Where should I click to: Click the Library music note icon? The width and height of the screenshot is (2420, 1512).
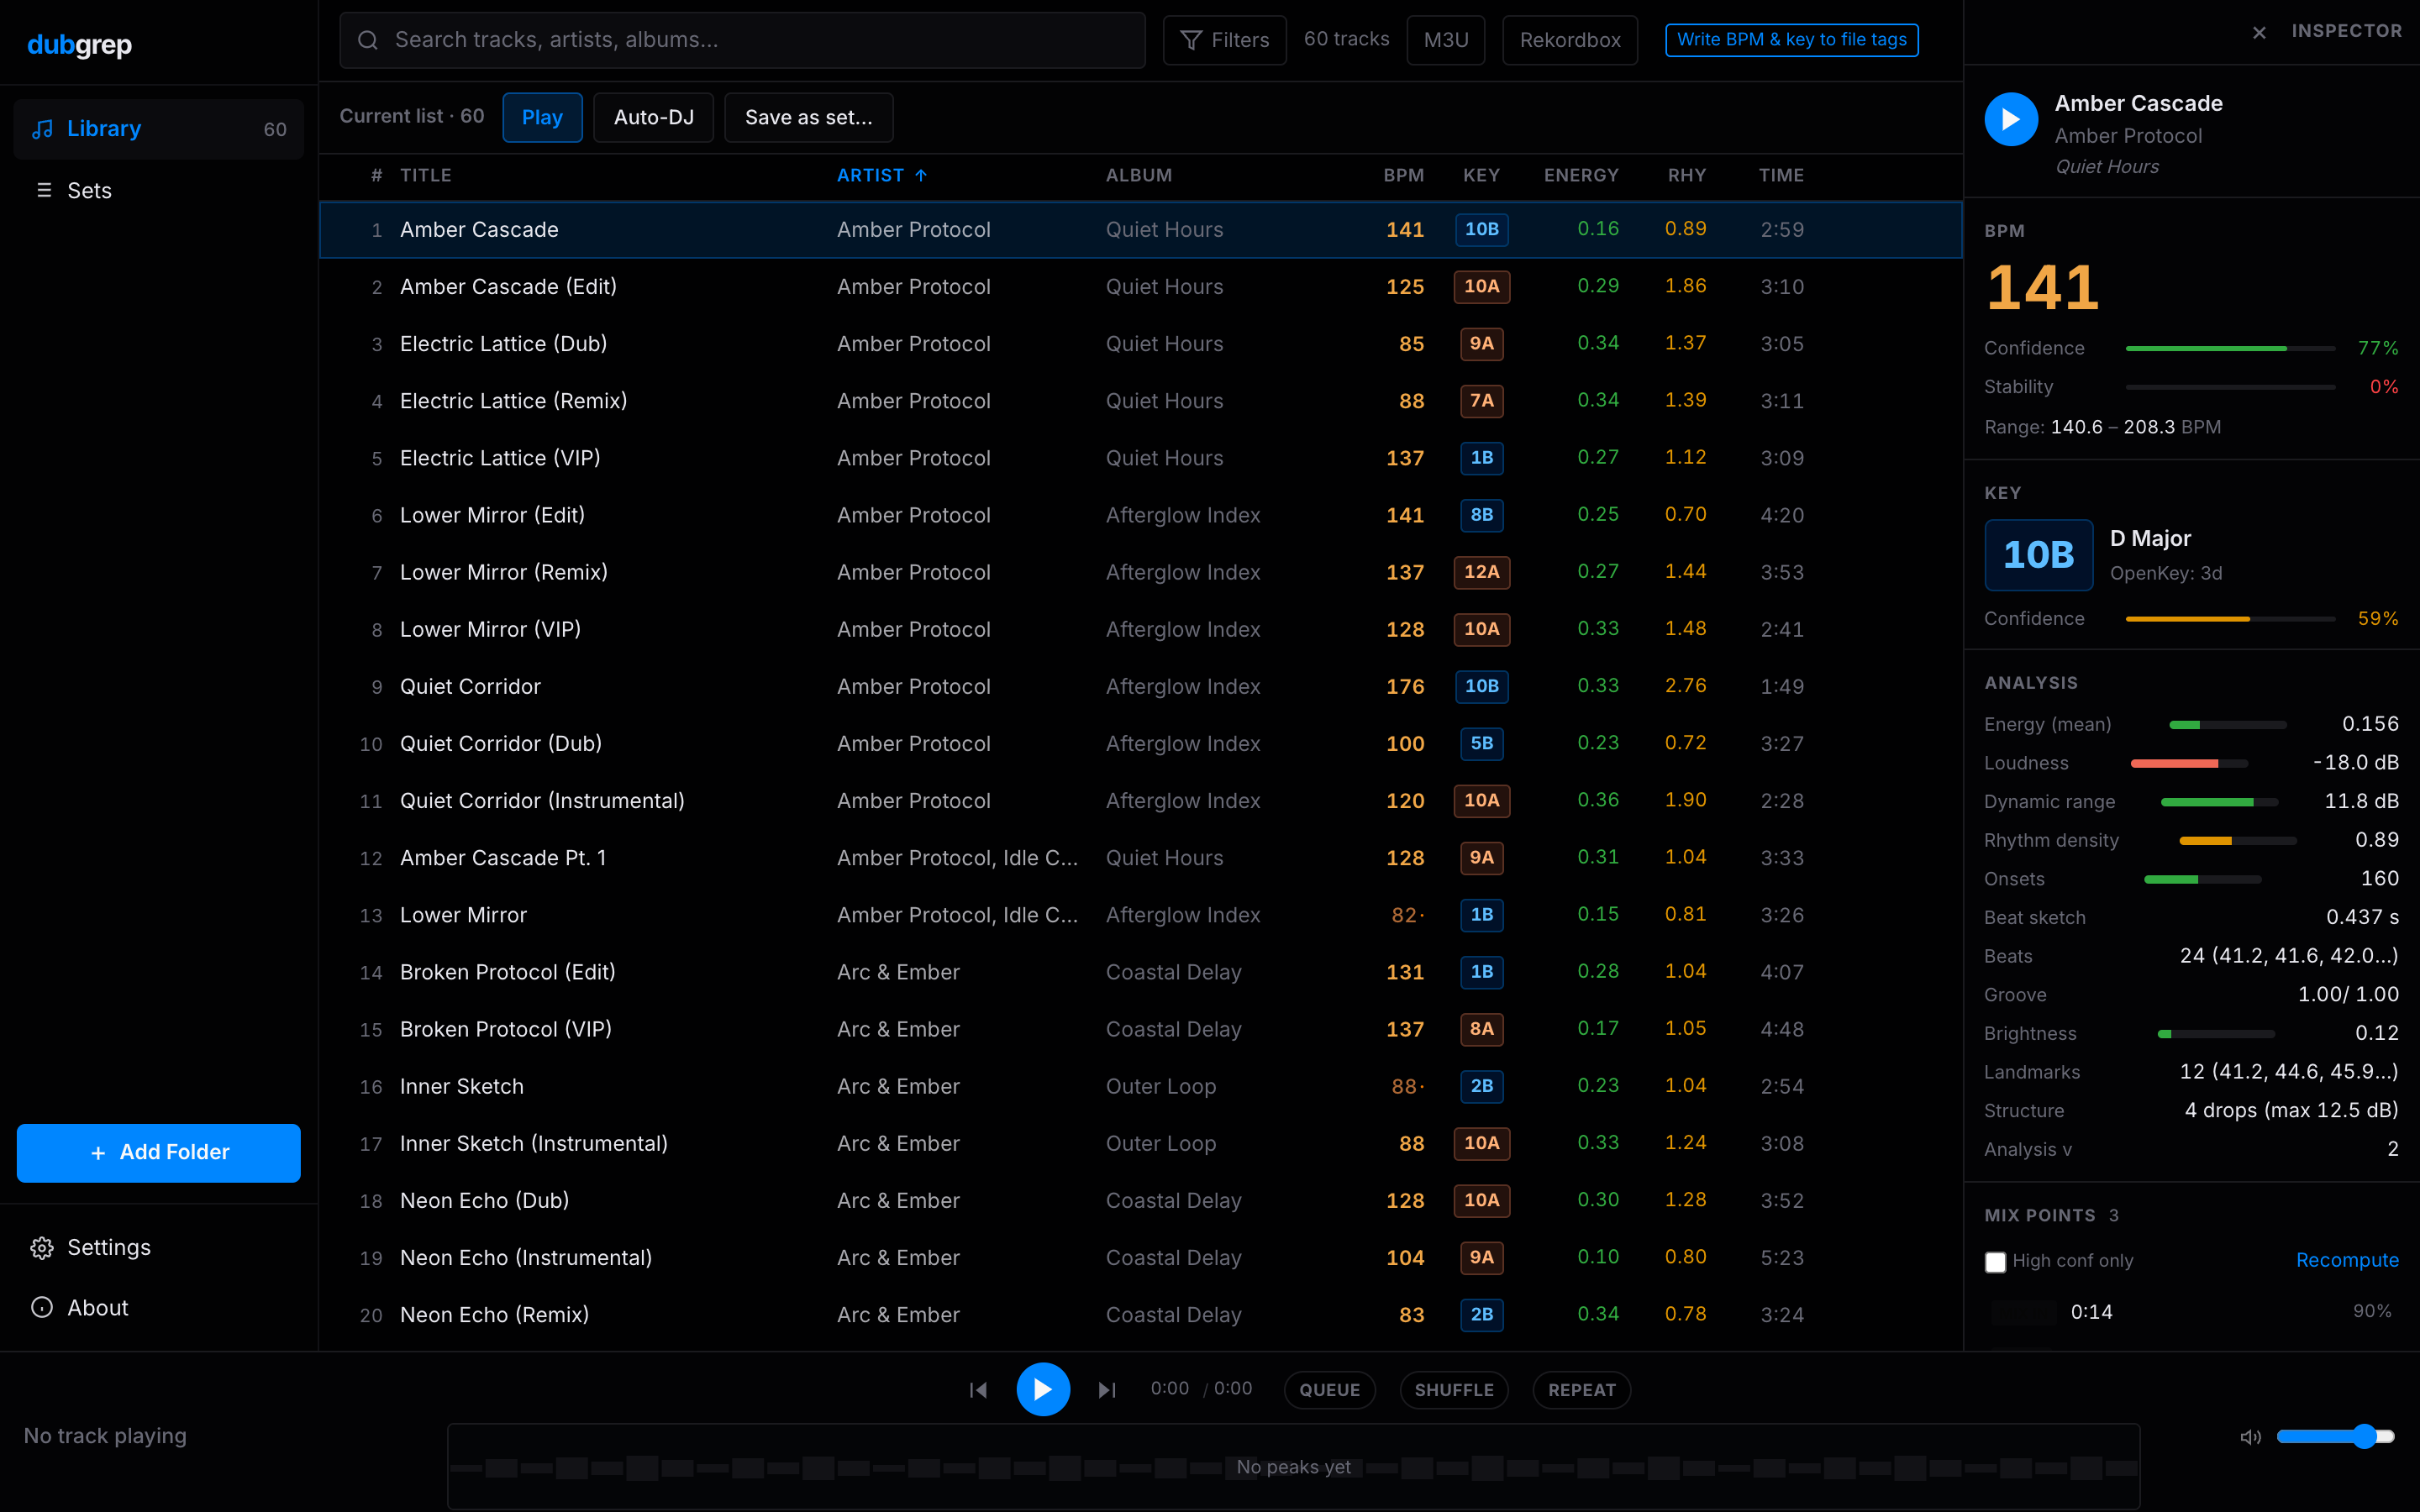pyautogui.click(x=42, y=129)
